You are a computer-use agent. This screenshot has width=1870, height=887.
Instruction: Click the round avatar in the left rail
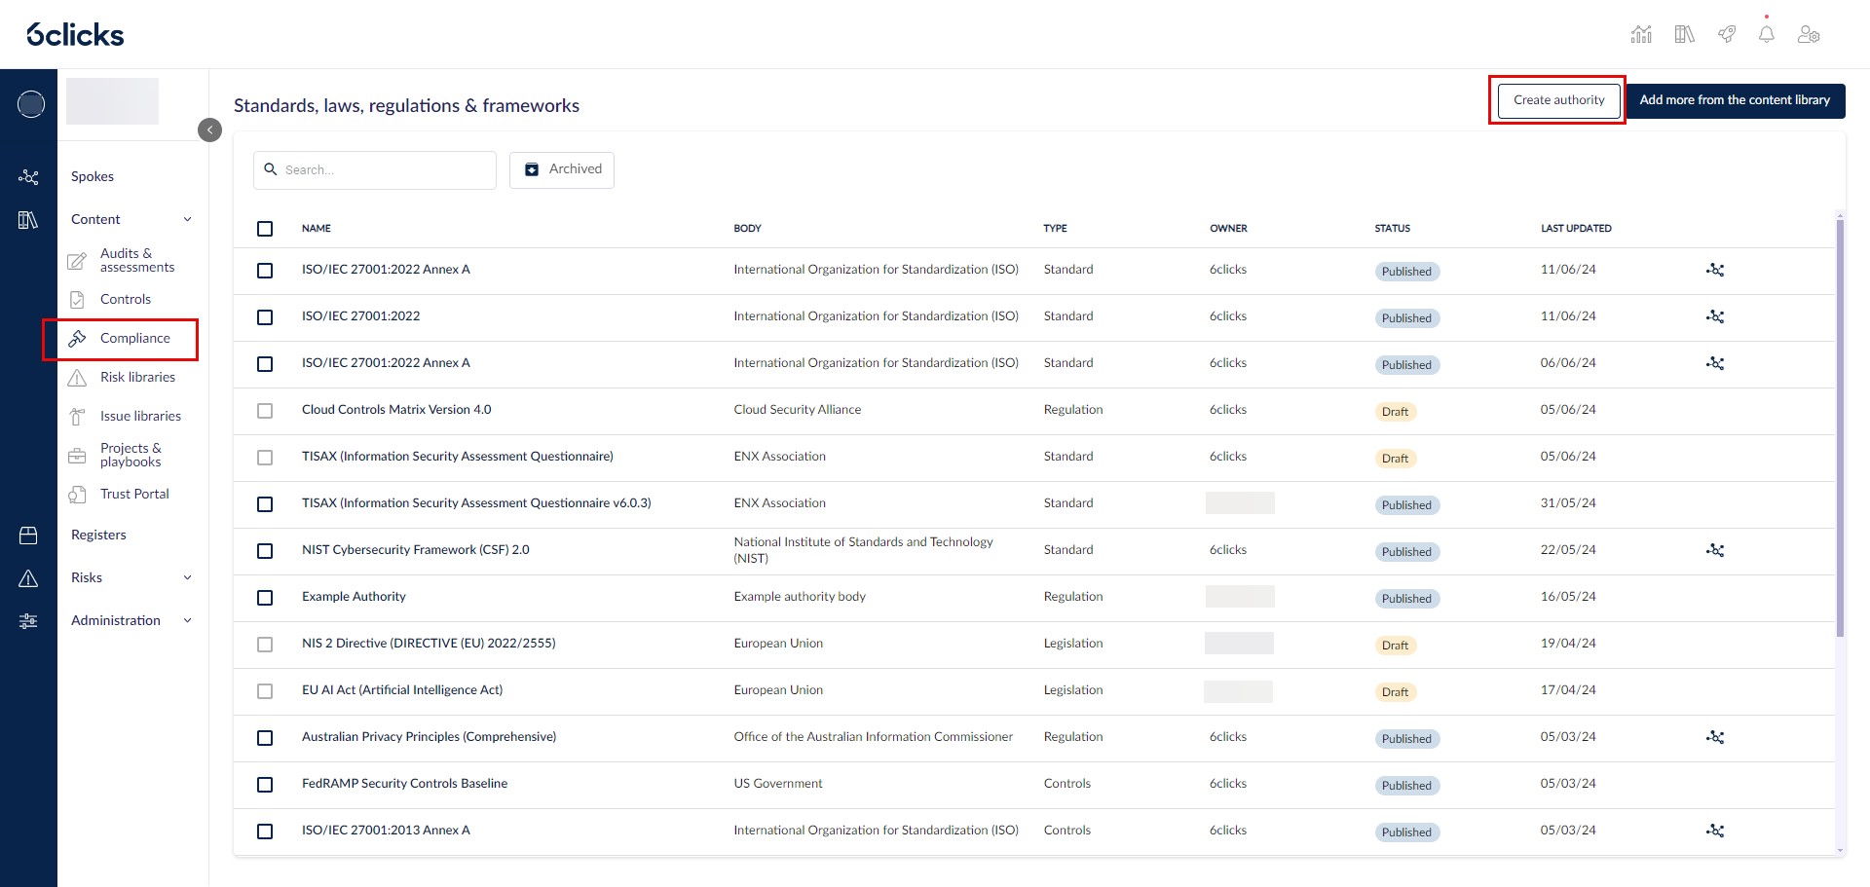tap(31, 103)
